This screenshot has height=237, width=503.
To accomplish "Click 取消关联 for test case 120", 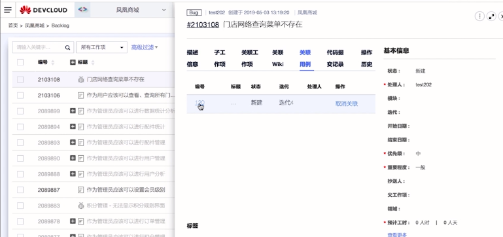I will (x=347, y=103).
